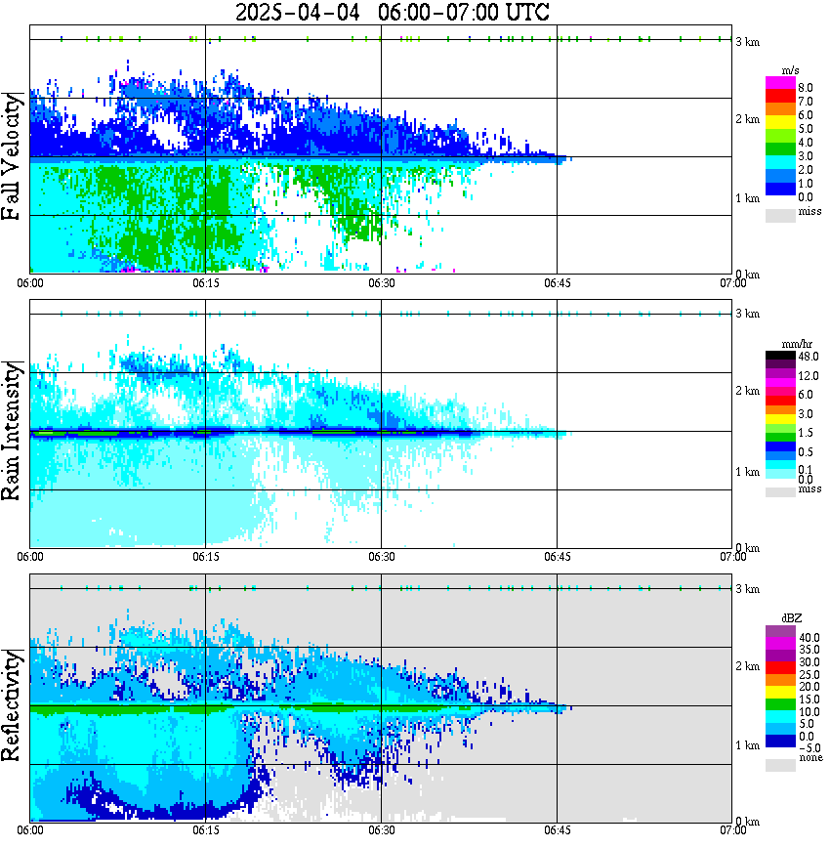
Task: Click '07:00' under the Fall Velocity plot
Action: click(732, 283)
